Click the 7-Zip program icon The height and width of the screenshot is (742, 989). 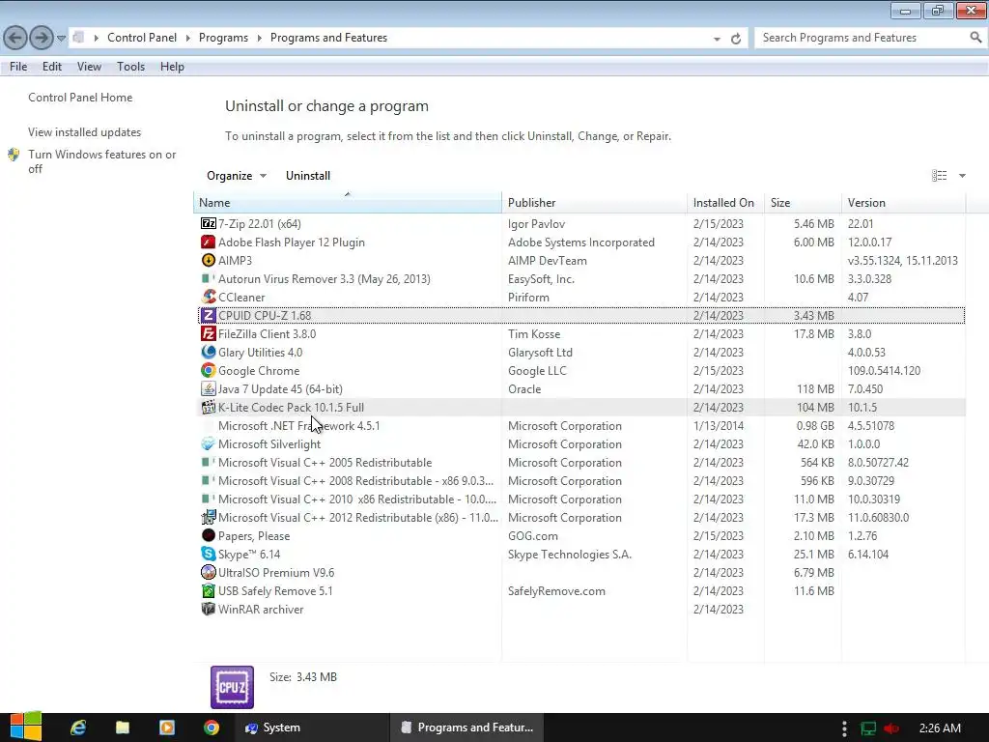209,224
